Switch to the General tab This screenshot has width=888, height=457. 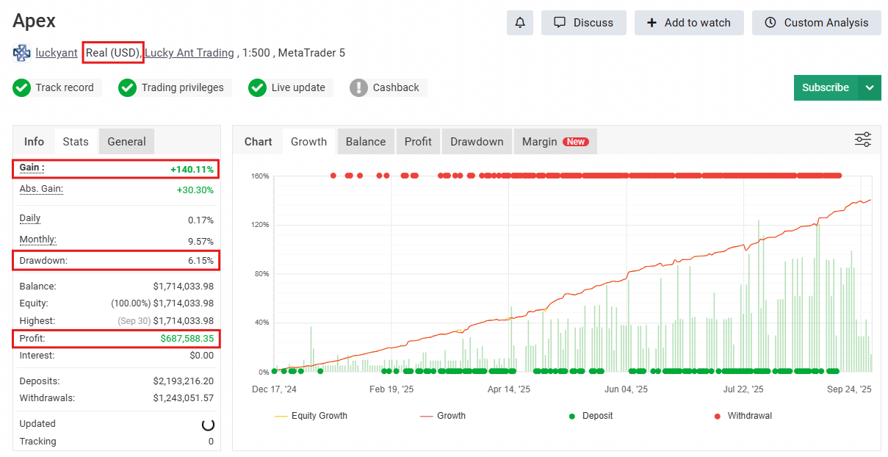pyautogui.click(x=126, y=142)
